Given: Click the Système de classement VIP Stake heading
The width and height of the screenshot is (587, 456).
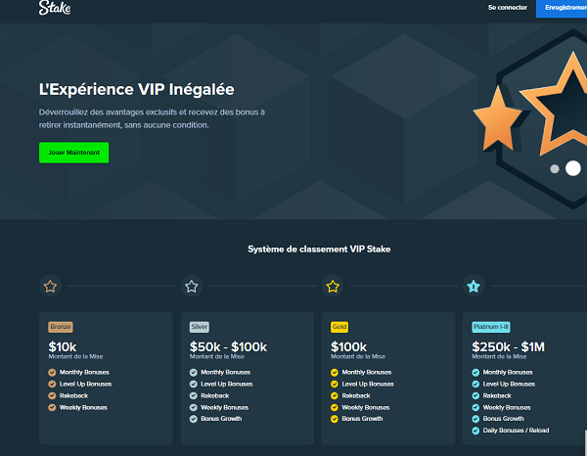Looking at the screenshot, I should click(x=319, y=250).
